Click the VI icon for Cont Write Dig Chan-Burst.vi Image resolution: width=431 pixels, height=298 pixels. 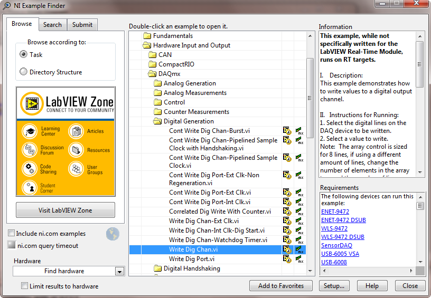click(x=287, y=131)
